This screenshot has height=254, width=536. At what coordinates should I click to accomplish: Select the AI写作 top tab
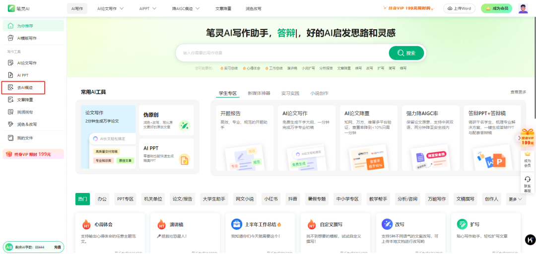pyautogui.click(x=77, y=8)
